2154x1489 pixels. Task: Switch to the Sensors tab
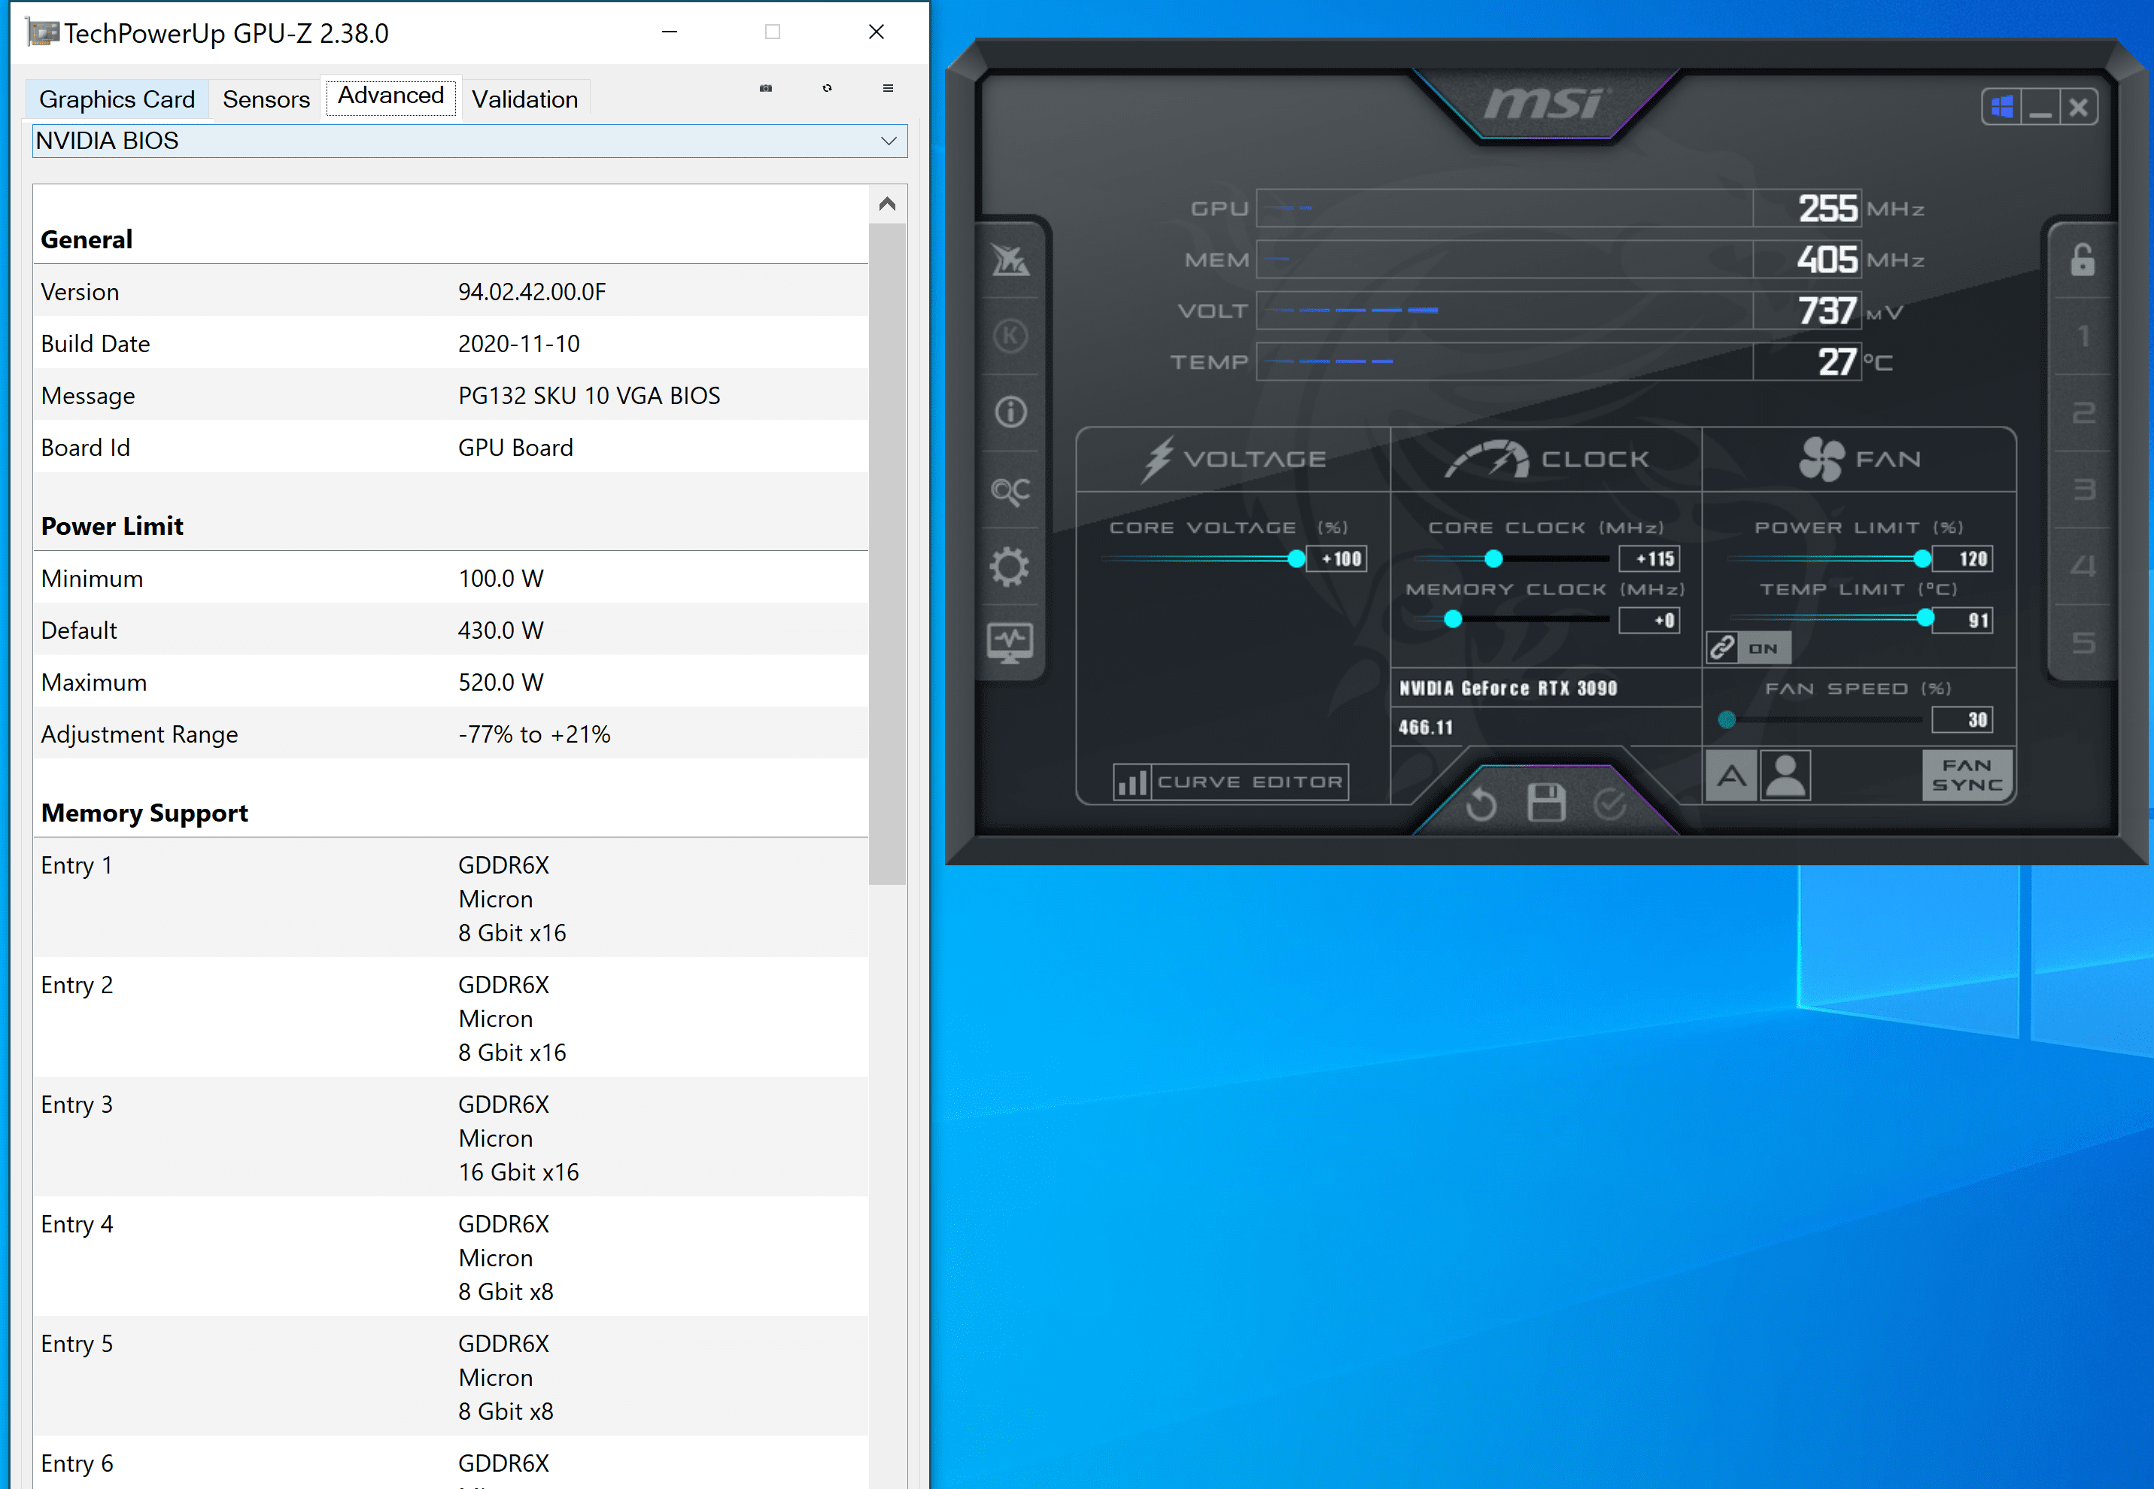[266, 99]
